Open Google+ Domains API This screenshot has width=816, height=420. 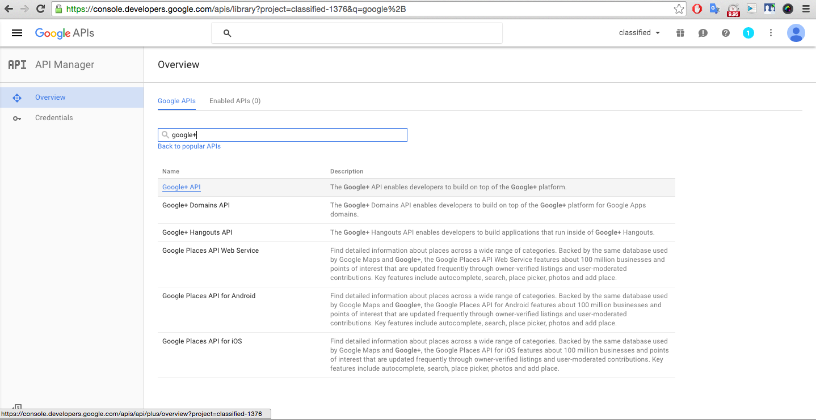[x=196, y=205]
